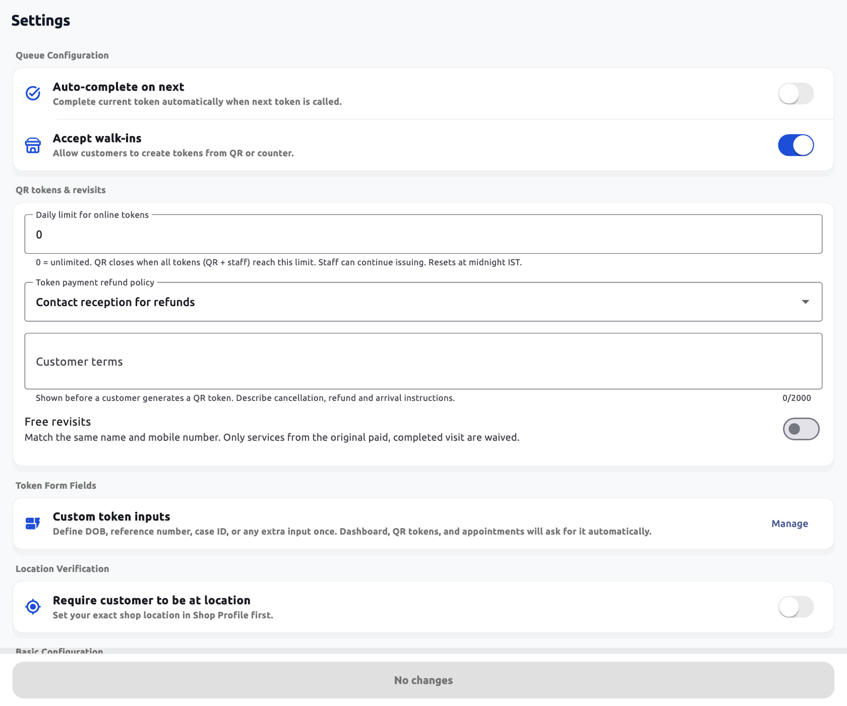
Task: Click the Accept walk-ins storefront icon
Action: 33,145
